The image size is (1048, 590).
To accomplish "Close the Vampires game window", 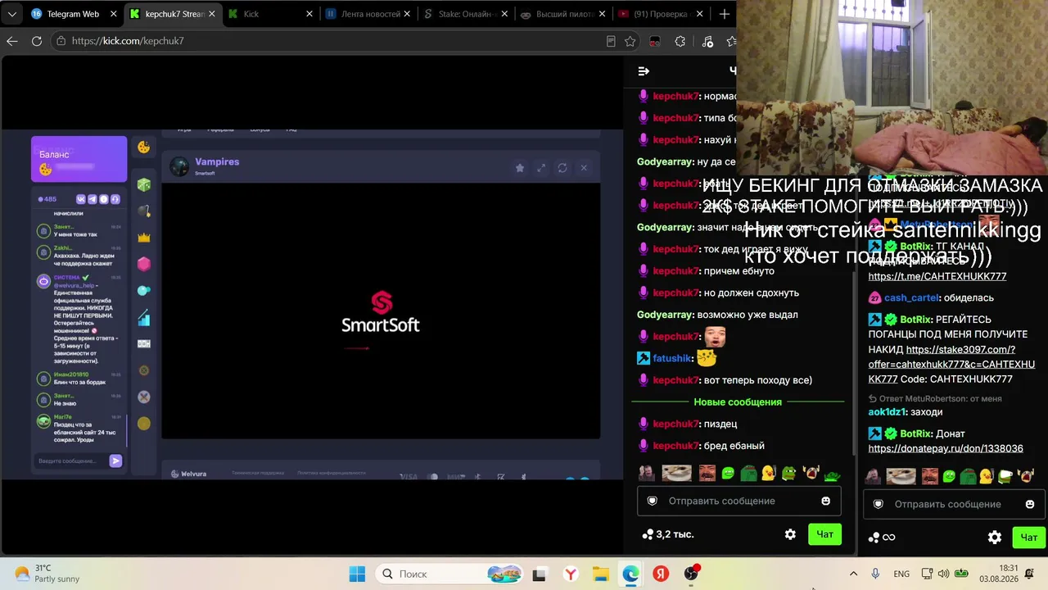I will click(584, 168).
